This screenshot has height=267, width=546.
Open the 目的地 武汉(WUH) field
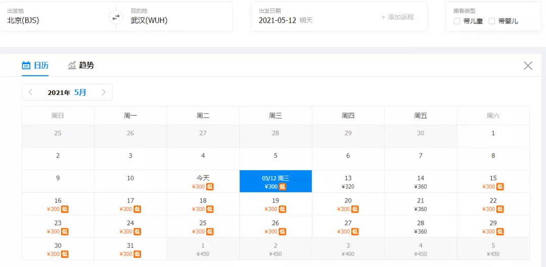[x=174, y=17]
